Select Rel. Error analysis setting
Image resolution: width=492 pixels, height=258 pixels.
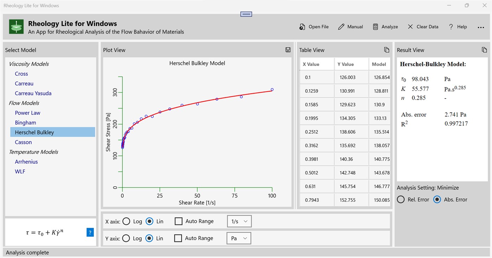401,199
